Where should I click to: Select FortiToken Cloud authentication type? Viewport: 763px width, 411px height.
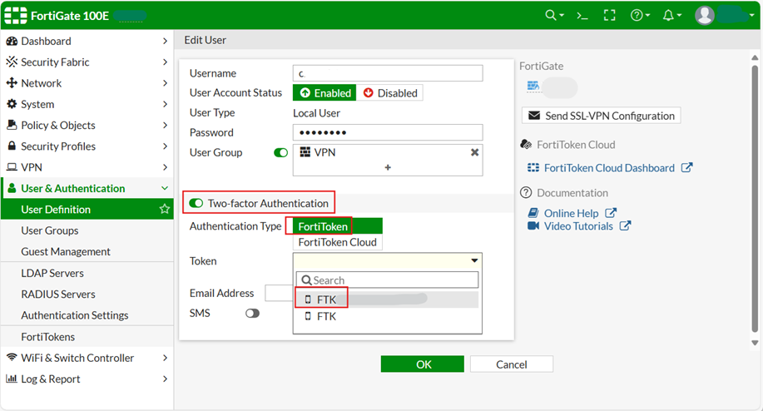[338, 242]
